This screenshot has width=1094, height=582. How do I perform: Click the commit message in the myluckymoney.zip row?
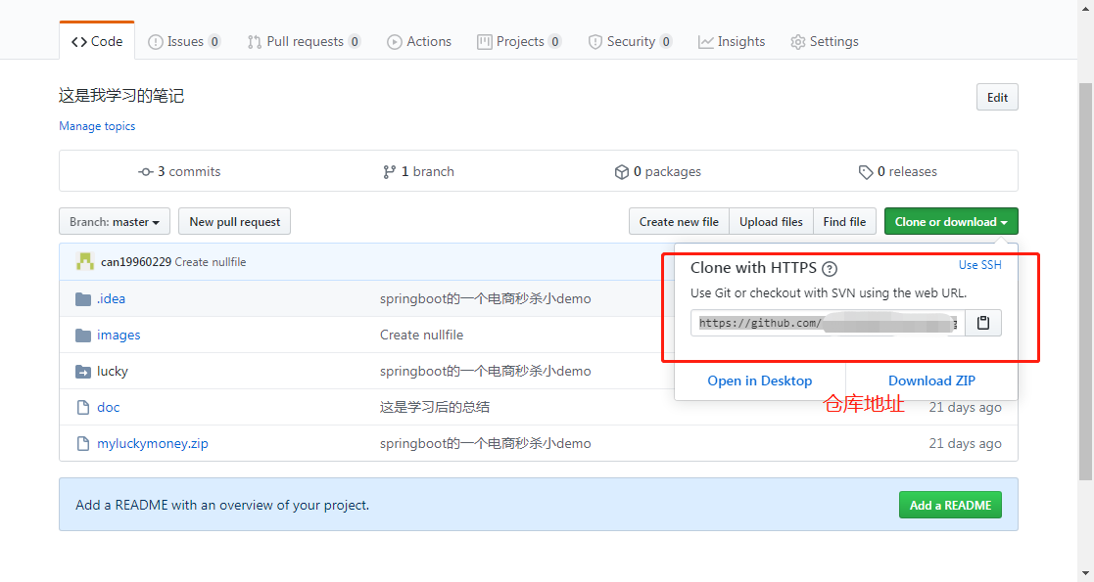tap(485, 443)
